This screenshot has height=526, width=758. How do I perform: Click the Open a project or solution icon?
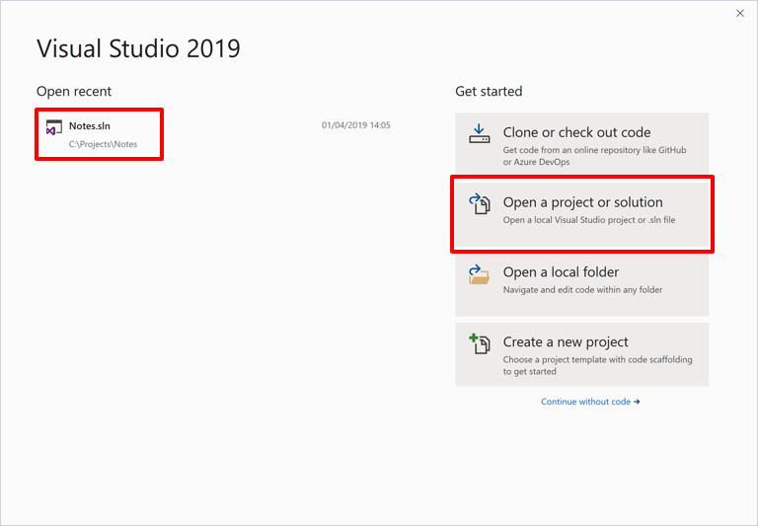pos(480,204)
